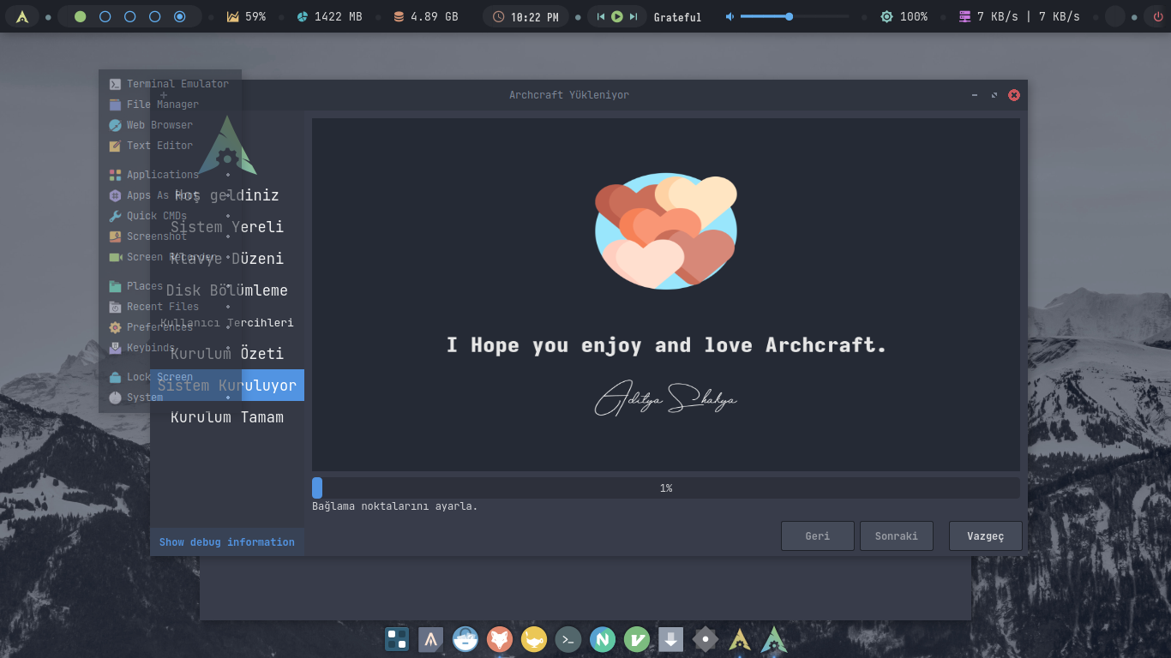This screenshot has height=658, width=1171.
Task: Skip to the next track
Action: coord(634,16)
